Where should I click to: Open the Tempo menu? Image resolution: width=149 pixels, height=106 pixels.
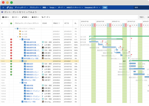tap(53, 8)
